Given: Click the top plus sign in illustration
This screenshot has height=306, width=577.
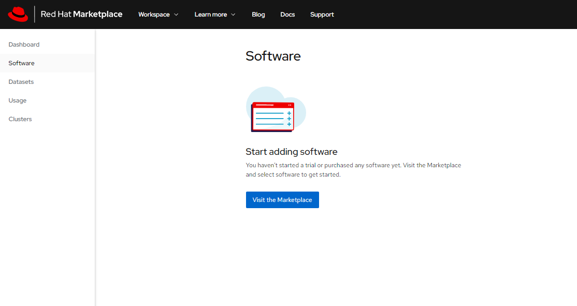Looking at the screenshot, I should click(x=289, y=113).
